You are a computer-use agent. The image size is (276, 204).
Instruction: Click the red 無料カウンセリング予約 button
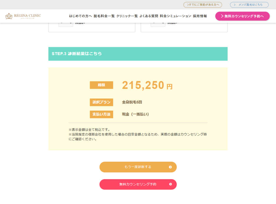point(138,184)
